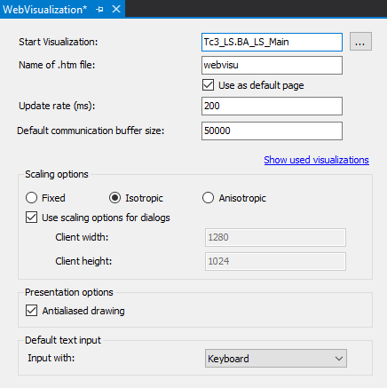Click the Use as default page label

pyautogui.click(x=261, y=85)
